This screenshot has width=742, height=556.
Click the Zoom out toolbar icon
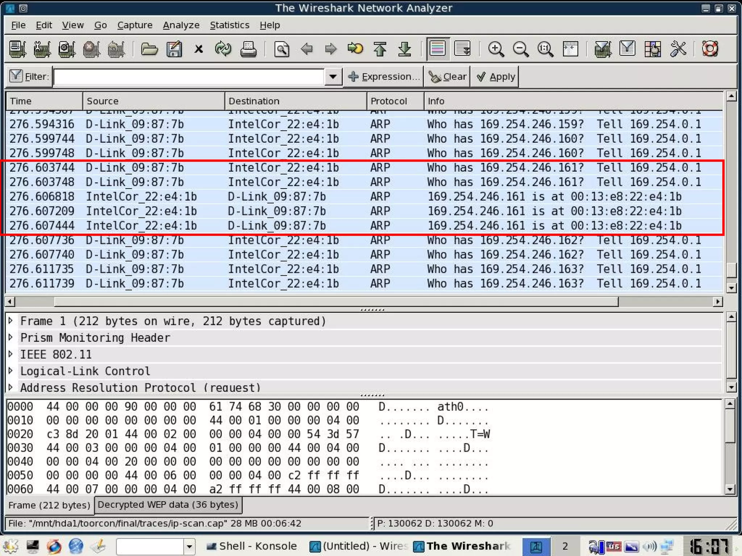[520, 49]
